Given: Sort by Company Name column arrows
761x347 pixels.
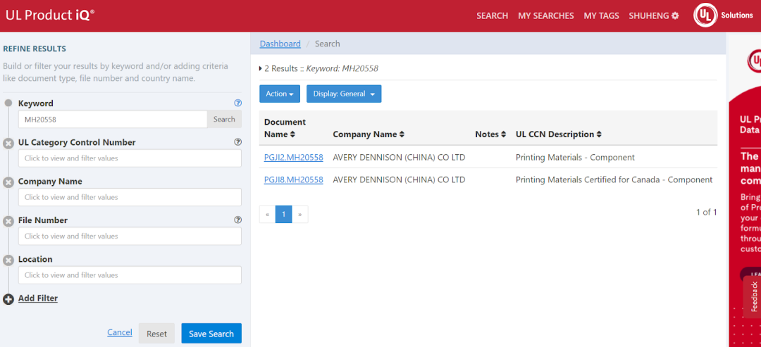Looking at the screenshot, I should tap(402, 134).
